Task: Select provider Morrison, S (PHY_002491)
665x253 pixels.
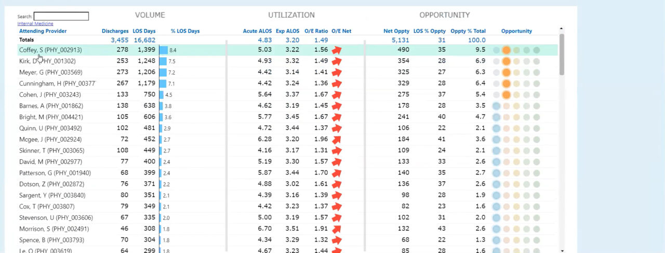Action: coord(54,229)
